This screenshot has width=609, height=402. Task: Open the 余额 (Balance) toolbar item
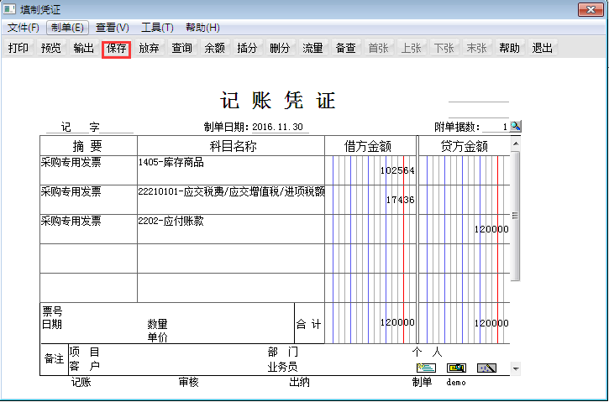(214, 49)
